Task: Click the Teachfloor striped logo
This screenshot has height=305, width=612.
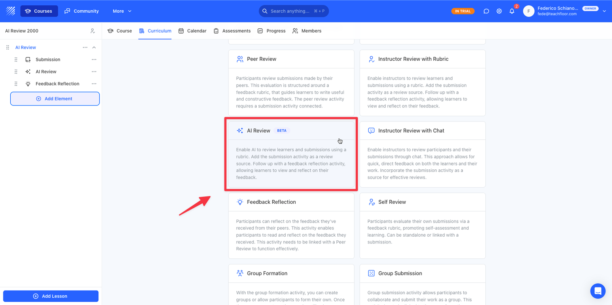Action: pos(11,11)
